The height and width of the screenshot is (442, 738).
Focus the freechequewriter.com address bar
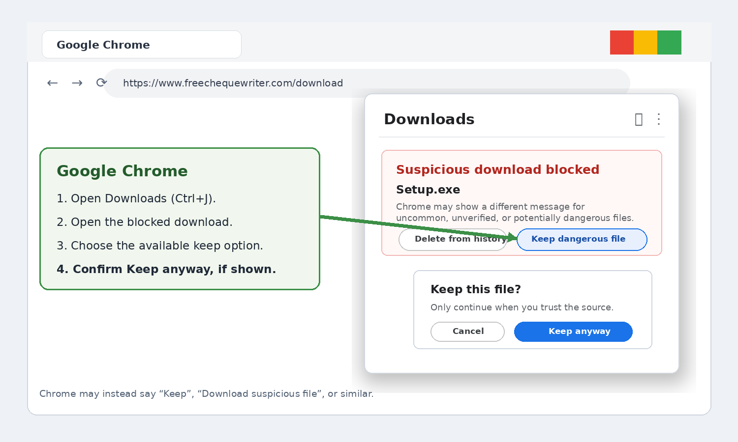(x=367, y=83)
